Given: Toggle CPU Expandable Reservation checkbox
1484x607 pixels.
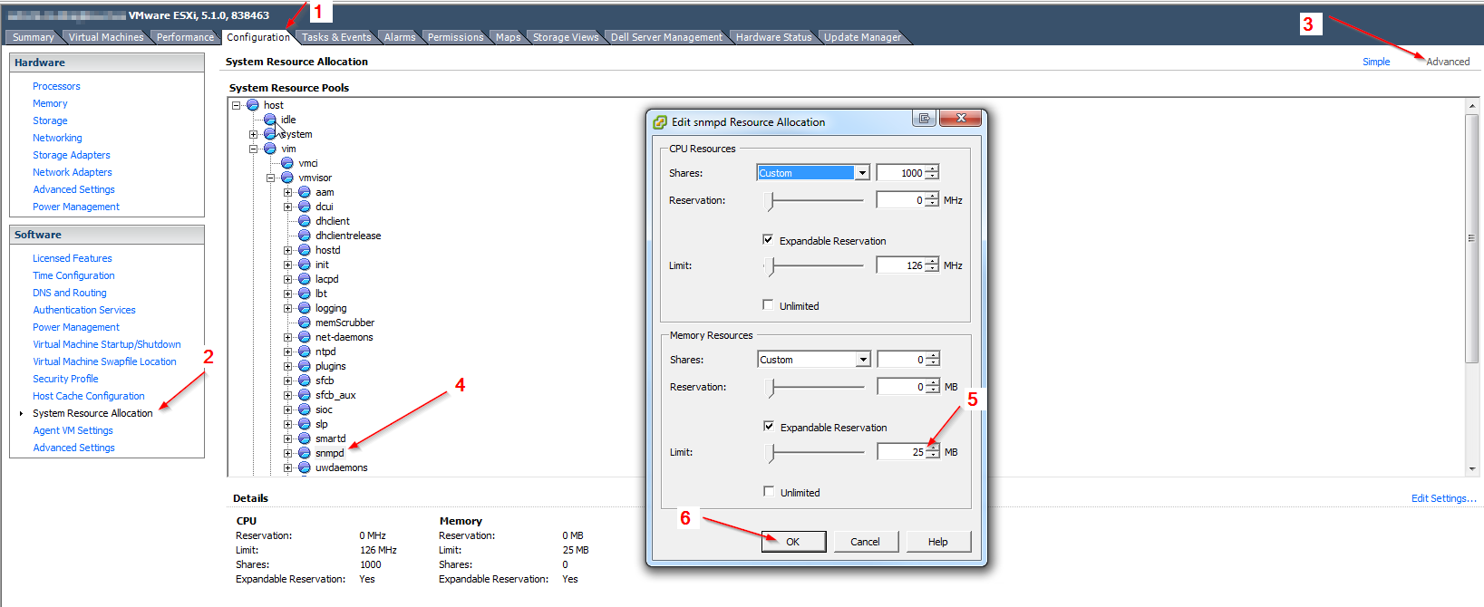Looking at the screenshot, I should pos(768,240).
